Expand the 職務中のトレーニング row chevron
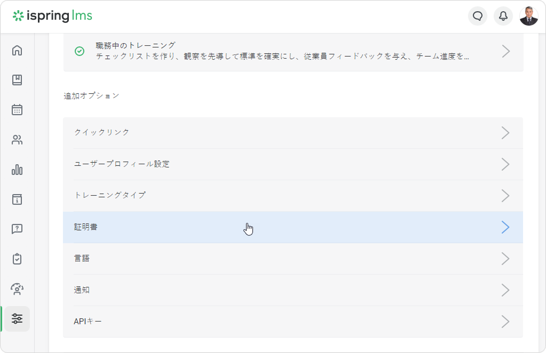This screenshot has height=353, width=546. [505, 51]
